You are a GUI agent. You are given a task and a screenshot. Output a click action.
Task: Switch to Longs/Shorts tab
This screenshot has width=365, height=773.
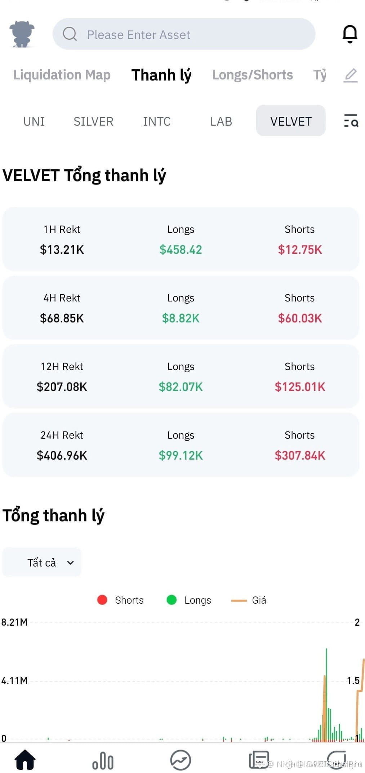(x=252, y=75)
